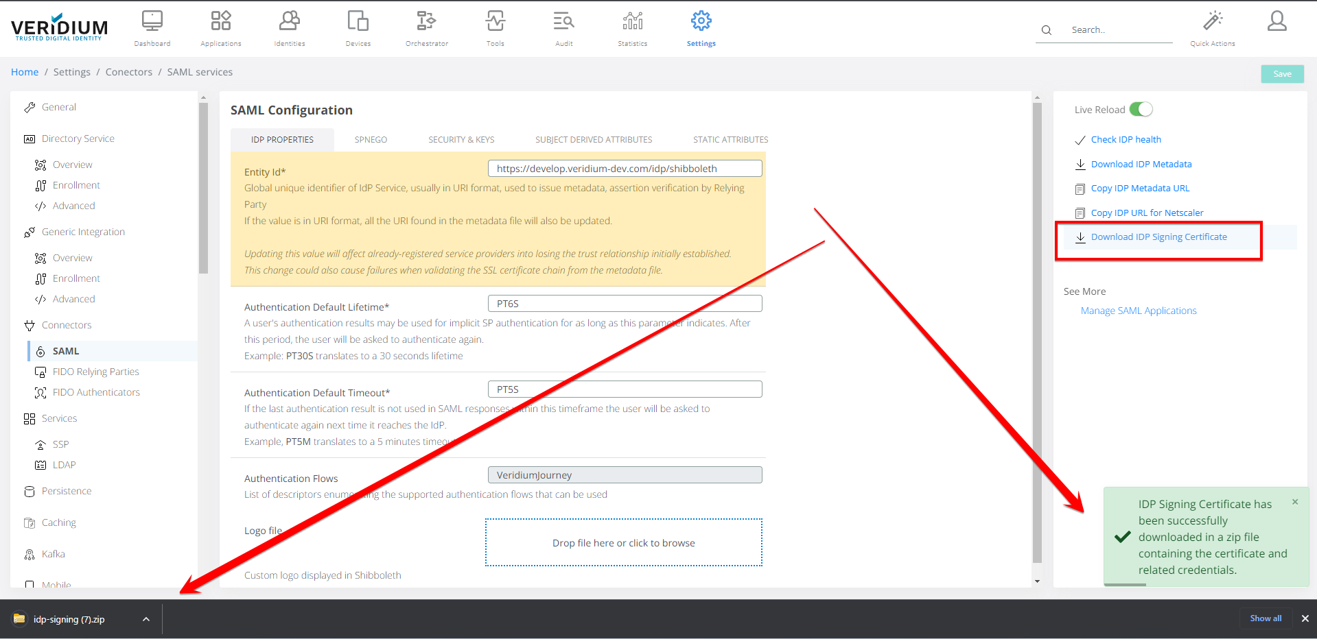Click Manage SAML Applications link
The width and height of the screenshot is (1317, 639).
tap(1139, 311)
